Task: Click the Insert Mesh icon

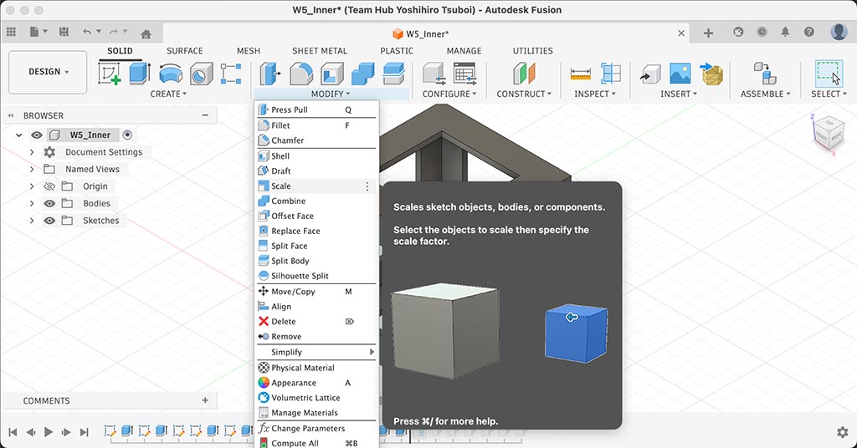Action: 711,74
